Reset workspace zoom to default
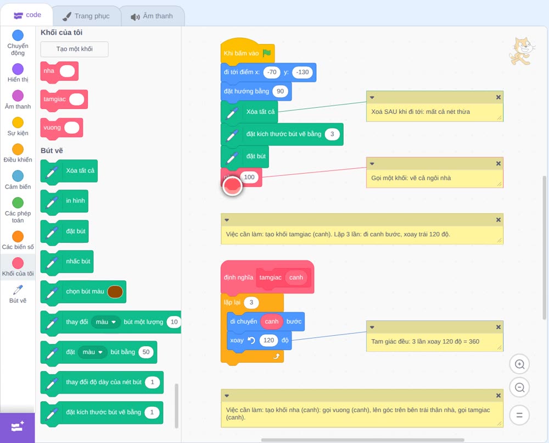Viewport: 549px width, 443px height. pos(519,416)
